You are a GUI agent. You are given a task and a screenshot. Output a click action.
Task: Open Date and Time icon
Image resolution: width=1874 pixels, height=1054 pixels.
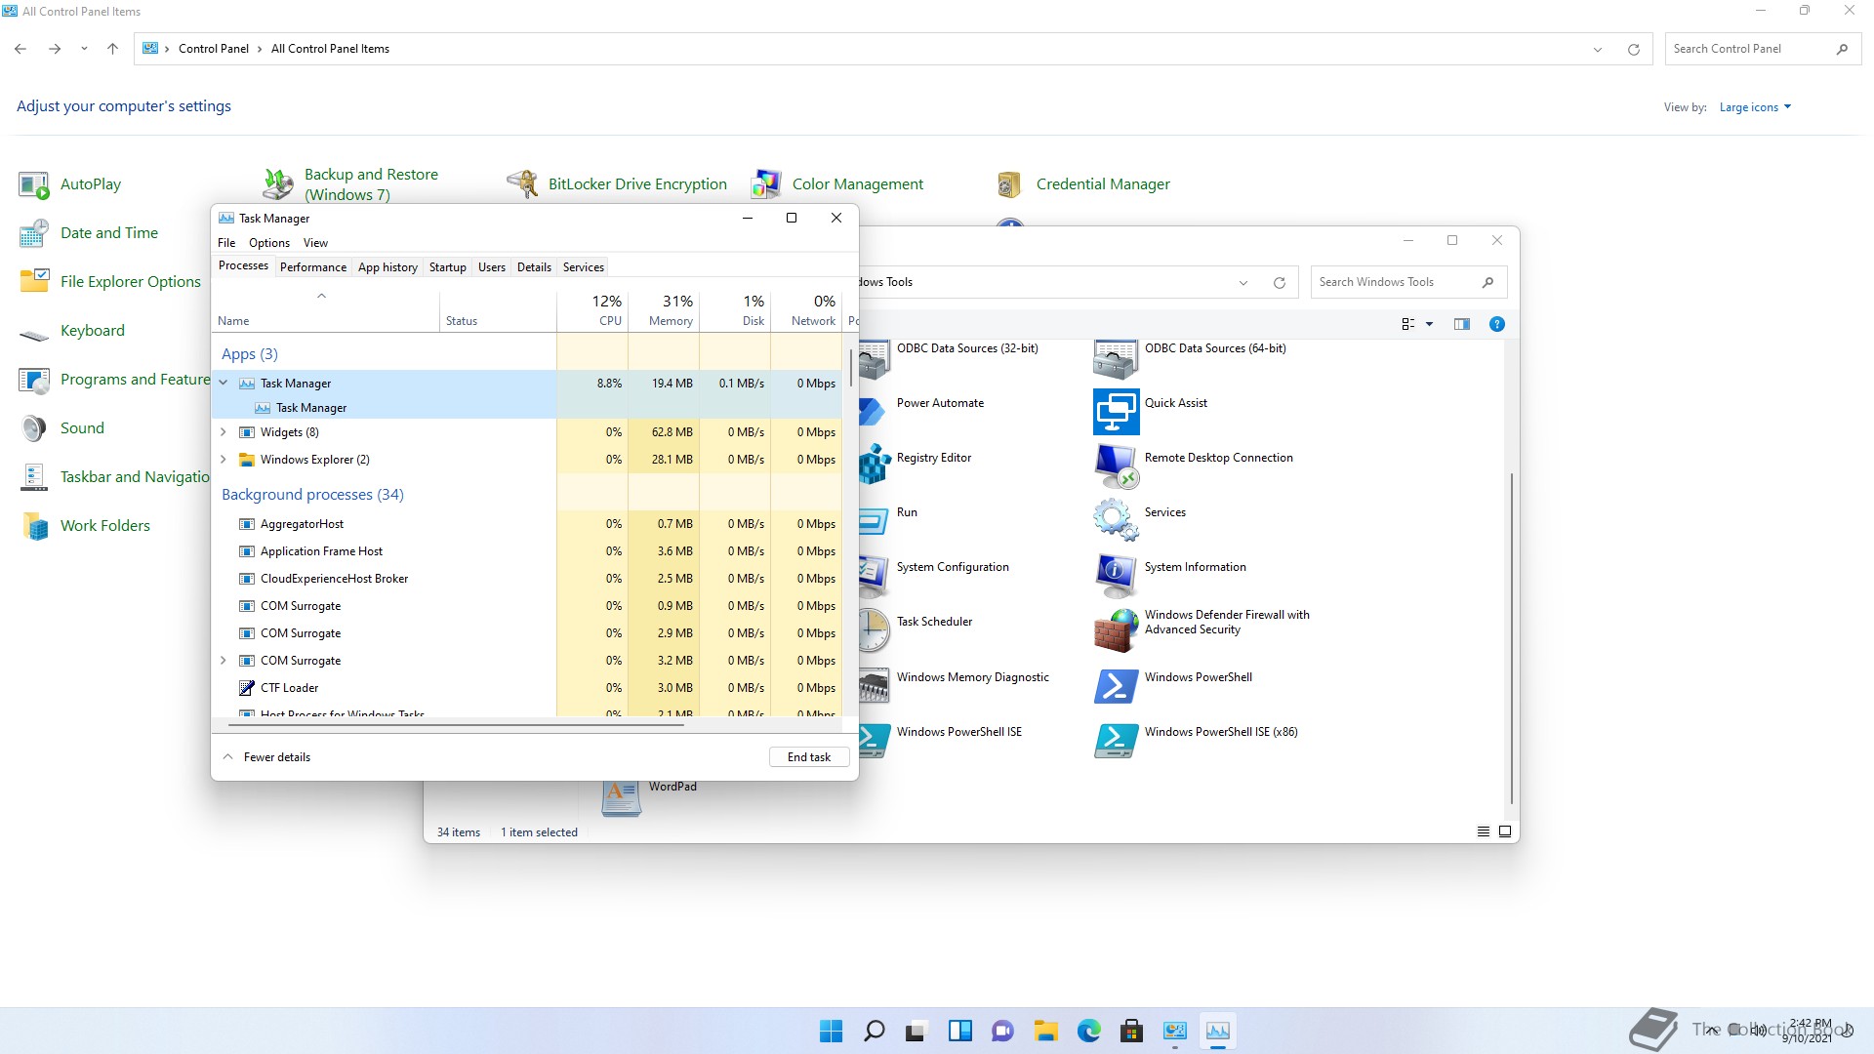click(34, 233)
